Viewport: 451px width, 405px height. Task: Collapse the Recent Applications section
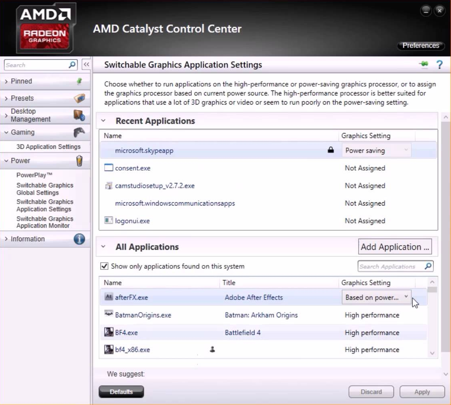coord(103,121)
